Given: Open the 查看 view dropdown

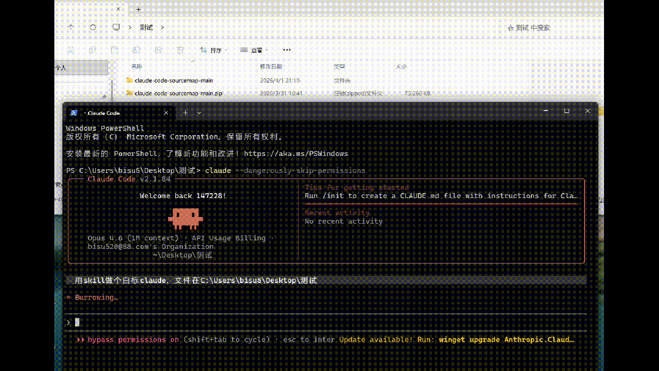Looking at the screenshot, I should tap(256, 50).
